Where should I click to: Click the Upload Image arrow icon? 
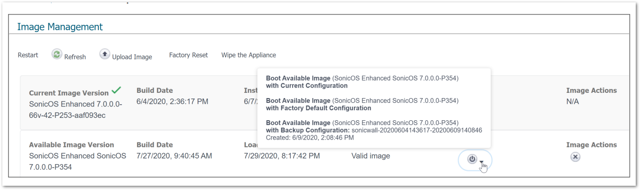(x=104, y=54)
